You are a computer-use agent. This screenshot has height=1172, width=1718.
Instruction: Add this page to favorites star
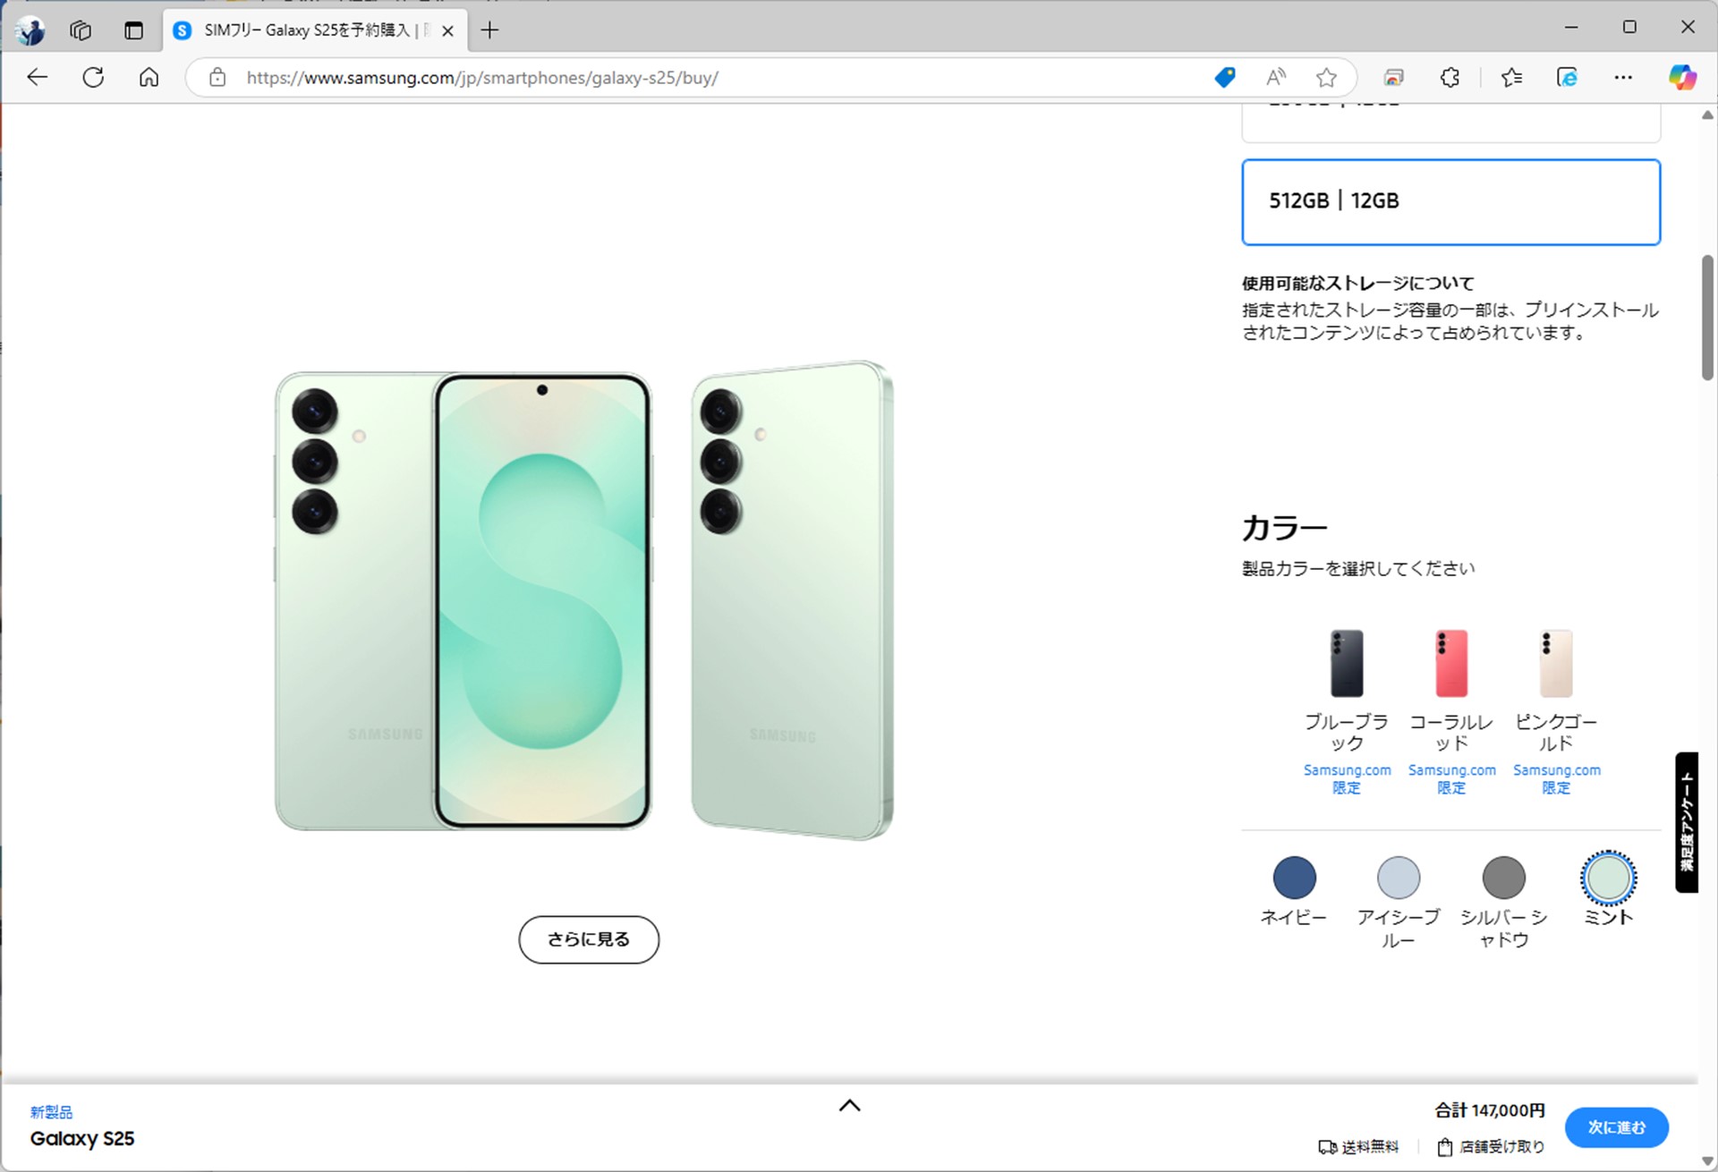pyautogui.click(x=1326, y=78)
